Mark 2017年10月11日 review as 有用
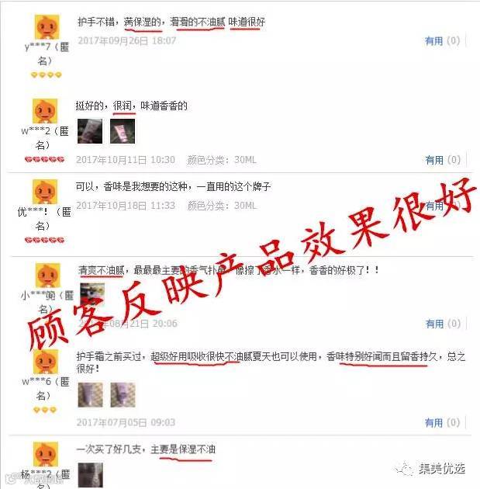 pyautogui.click(x=443, y=160)
